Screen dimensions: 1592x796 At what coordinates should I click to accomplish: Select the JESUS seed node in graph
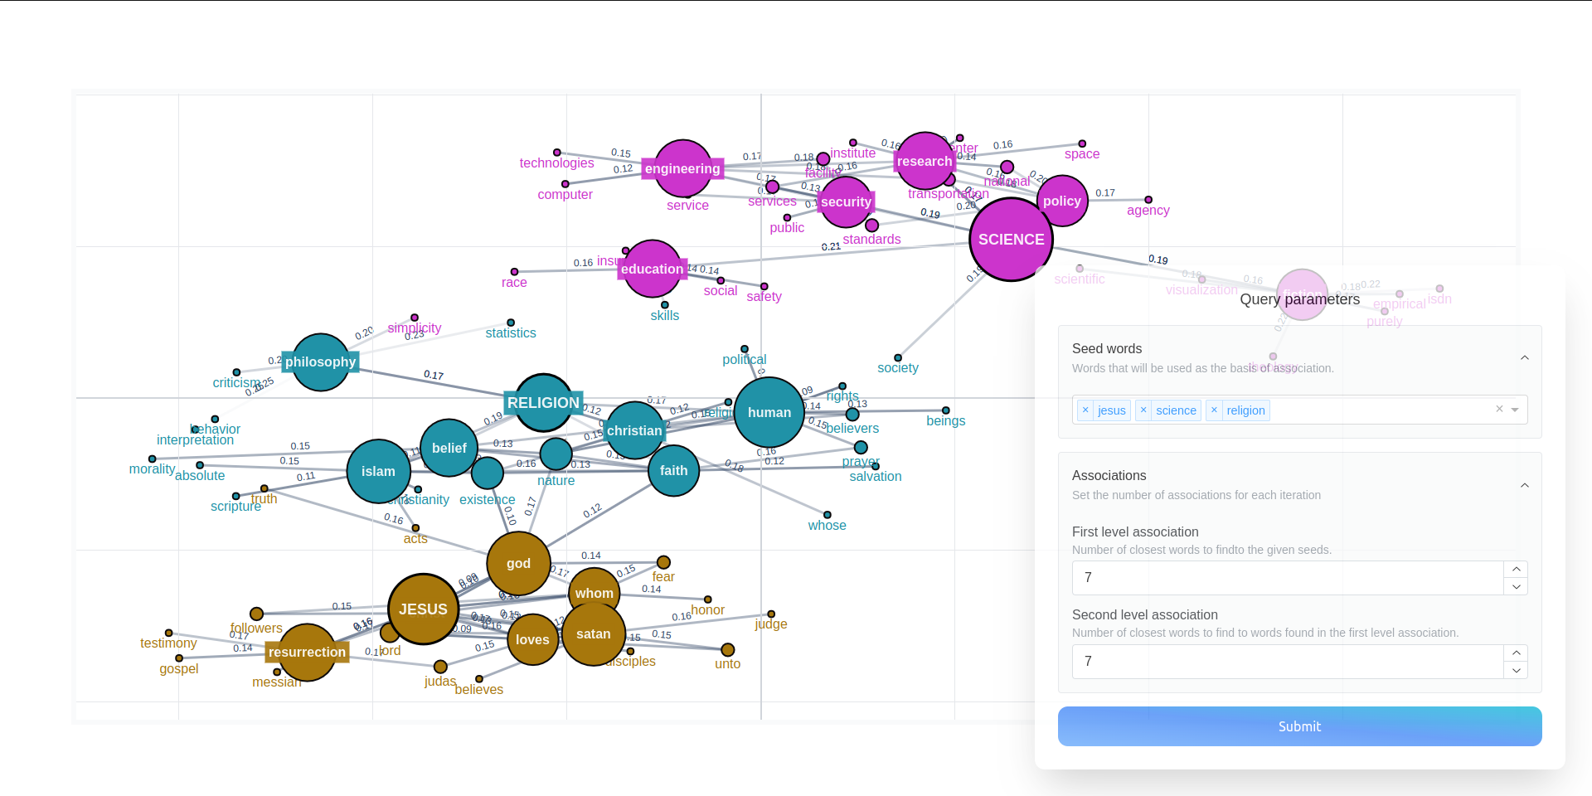tap(423, 609)
